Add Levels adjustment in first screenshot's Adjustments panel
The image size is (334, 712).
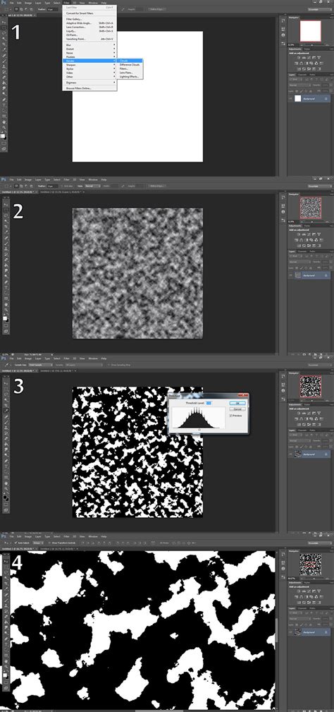(x=304, y=58)
